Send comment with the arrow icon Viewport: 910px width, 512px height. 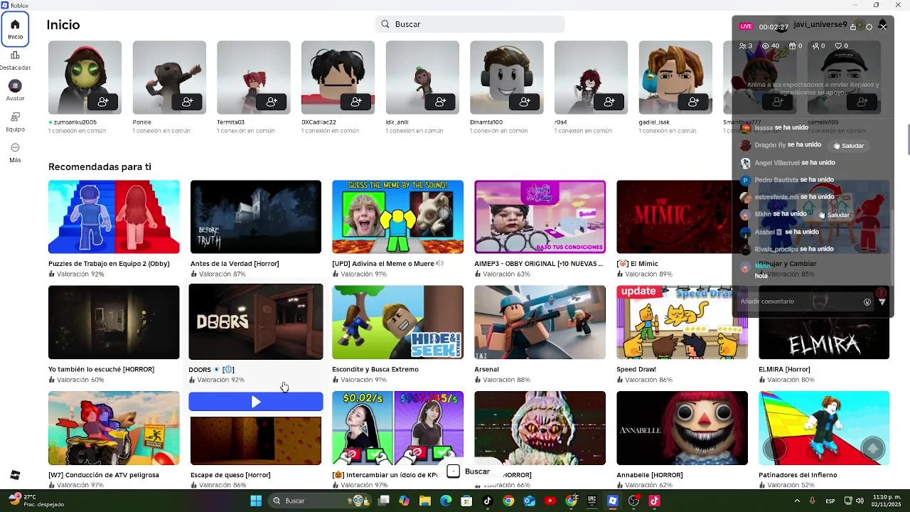pyautogui.click(x=882, y=302)
